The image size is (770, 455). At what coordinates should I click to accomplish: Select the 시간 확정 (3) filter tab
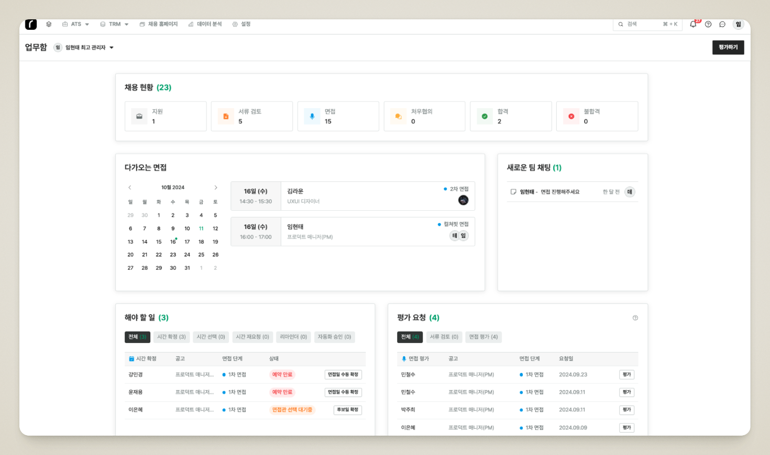click(171, 337)
